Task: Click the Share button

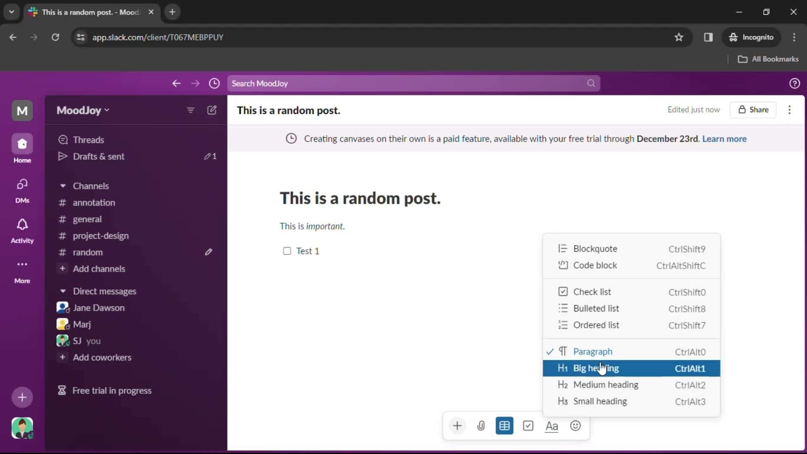Action: click(x=755, y=110)
